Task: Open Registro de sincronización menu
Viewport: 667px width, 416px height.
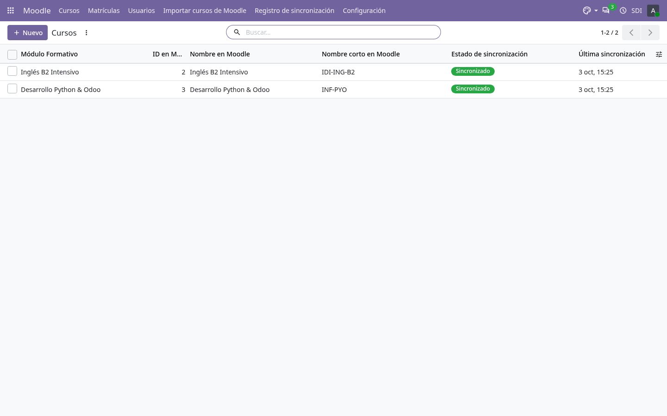Action: point(295,10)
